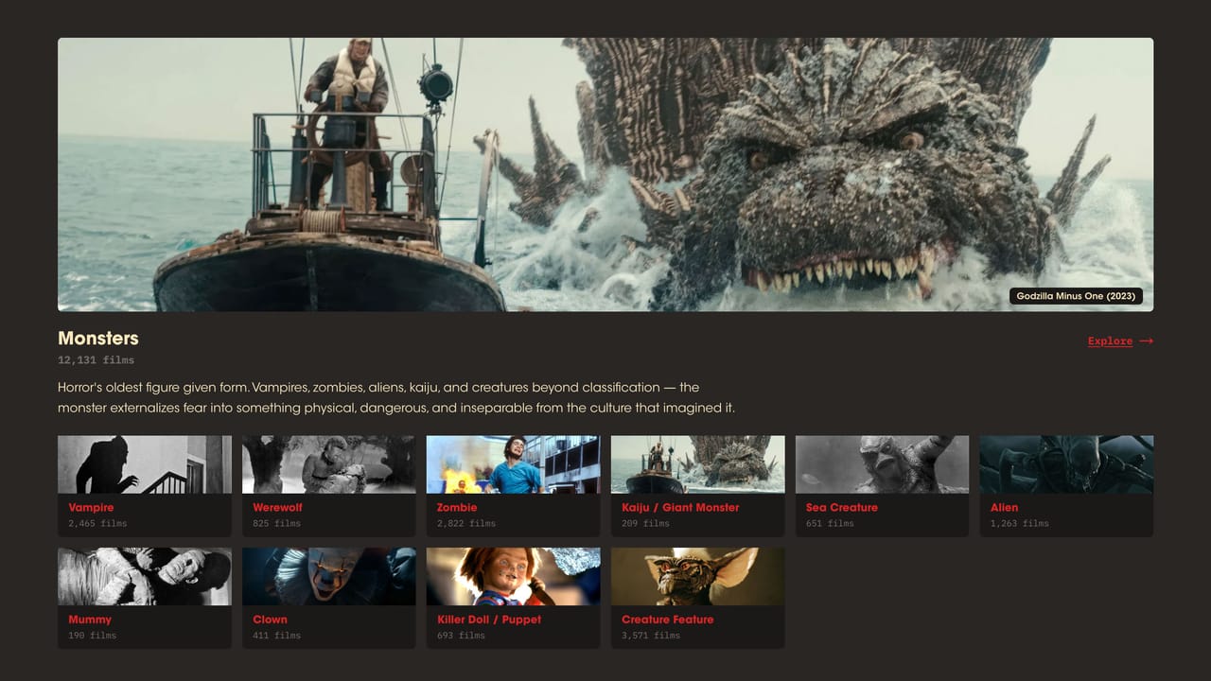Open the Kaiju / Giant Monster thumbnail
This screenshot has width=1211, height=681.
point(698,464)
